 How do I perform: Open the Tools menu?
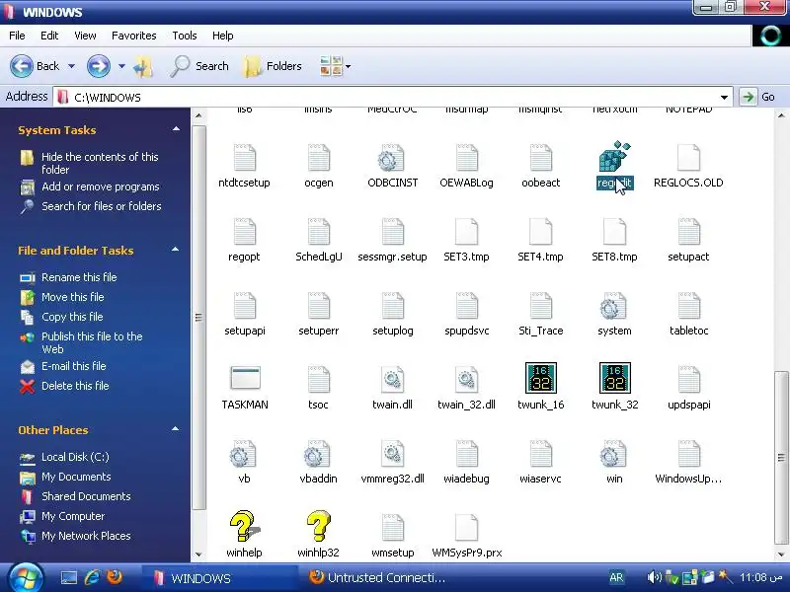[185, 36]
